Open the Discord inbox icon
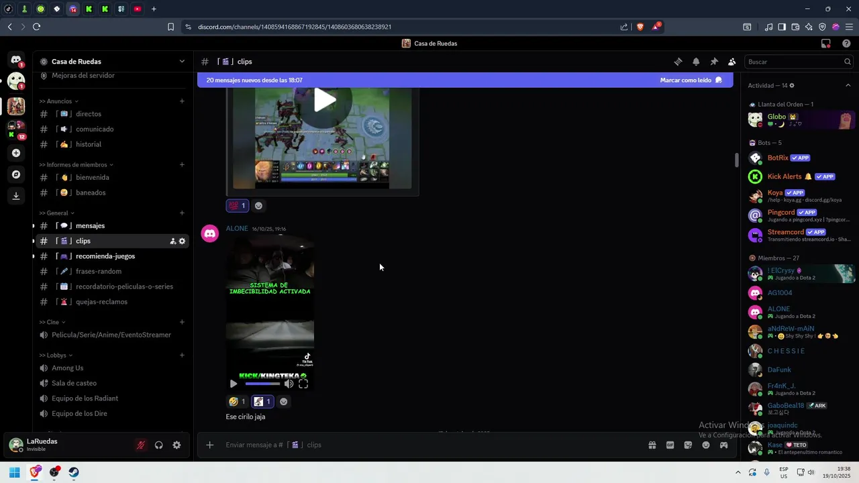This screenshot has height=483, width=859. [826, 44]
